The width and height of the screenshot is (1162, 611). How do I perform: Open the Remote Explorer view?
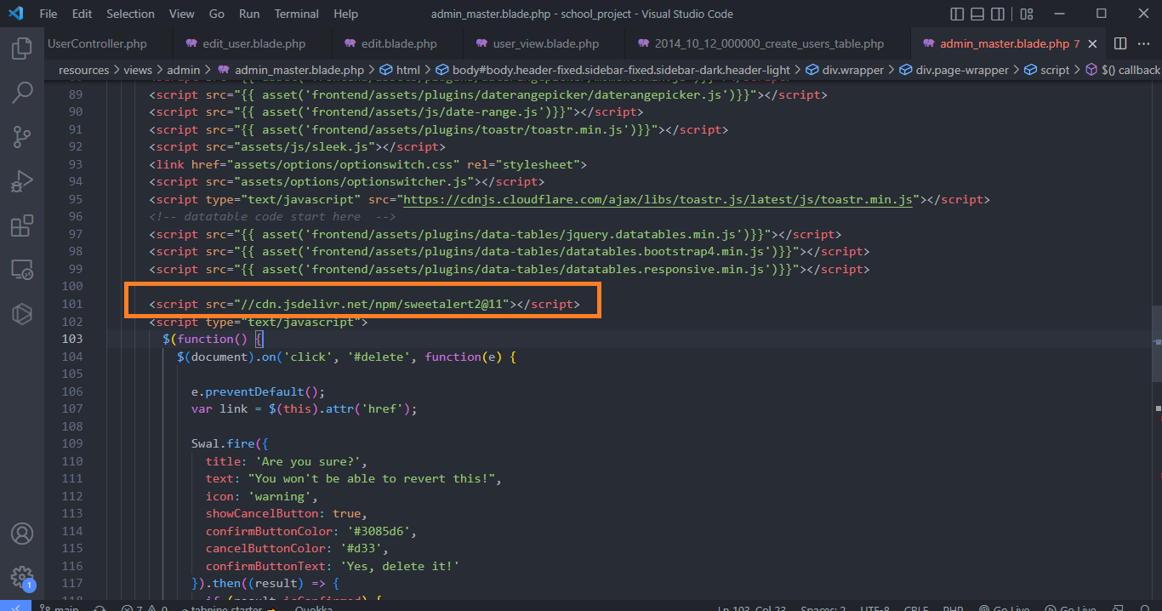(21, 270)
